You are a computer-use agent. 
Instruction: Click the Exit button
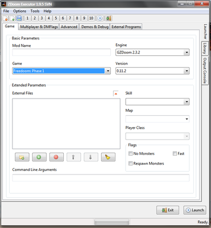[x=168, y=210]
